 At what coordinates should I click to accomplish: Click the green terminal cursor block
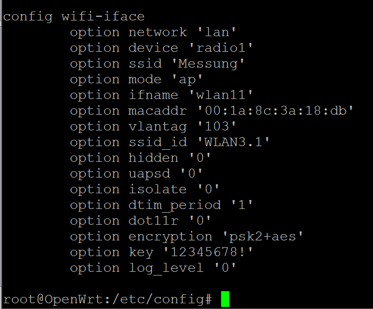(x=225, y=299)
